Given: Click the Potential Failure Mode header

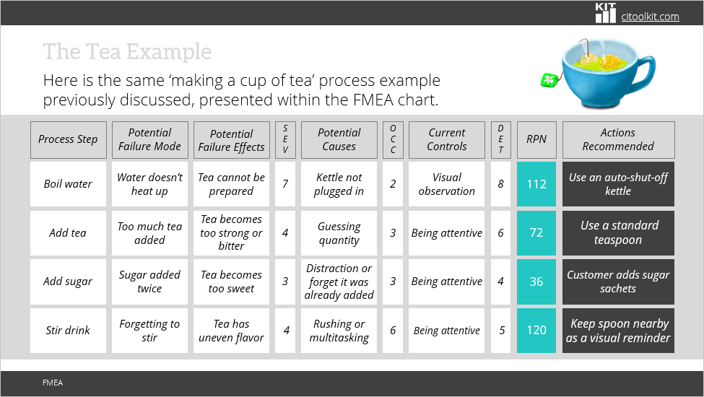Looking at the screenshot, I should pos(149,139).
